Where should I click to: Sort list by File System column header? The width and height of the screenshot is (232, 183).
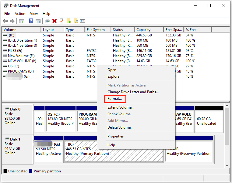click(96, 30)
